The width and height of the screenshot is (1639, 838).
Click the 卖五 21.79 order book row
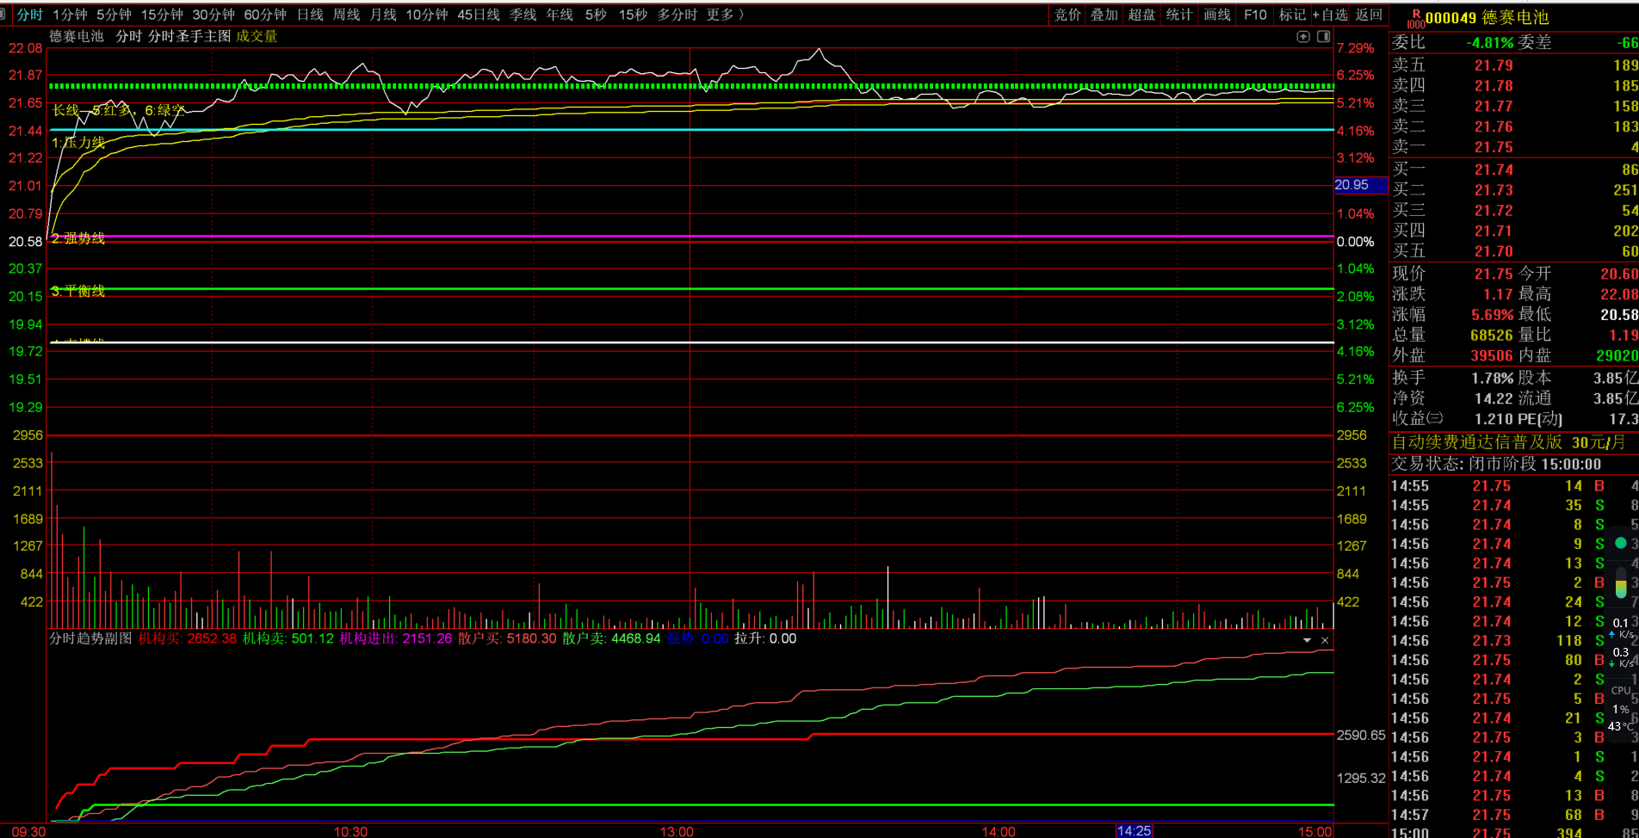pyautogui.click(x=1514, y=65)
